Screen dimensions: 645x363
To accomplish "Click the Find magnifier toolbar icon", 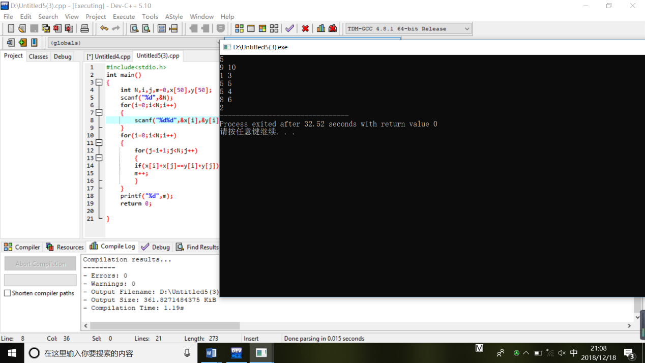I will (134, 28).
